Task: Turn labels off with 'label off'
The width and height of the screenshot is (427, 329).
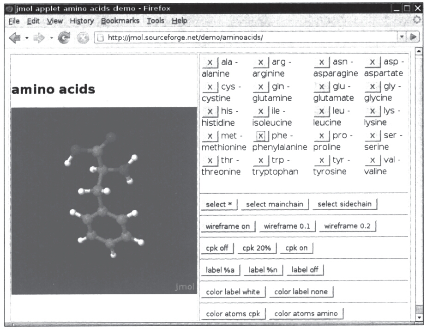Action: (305, 270)
